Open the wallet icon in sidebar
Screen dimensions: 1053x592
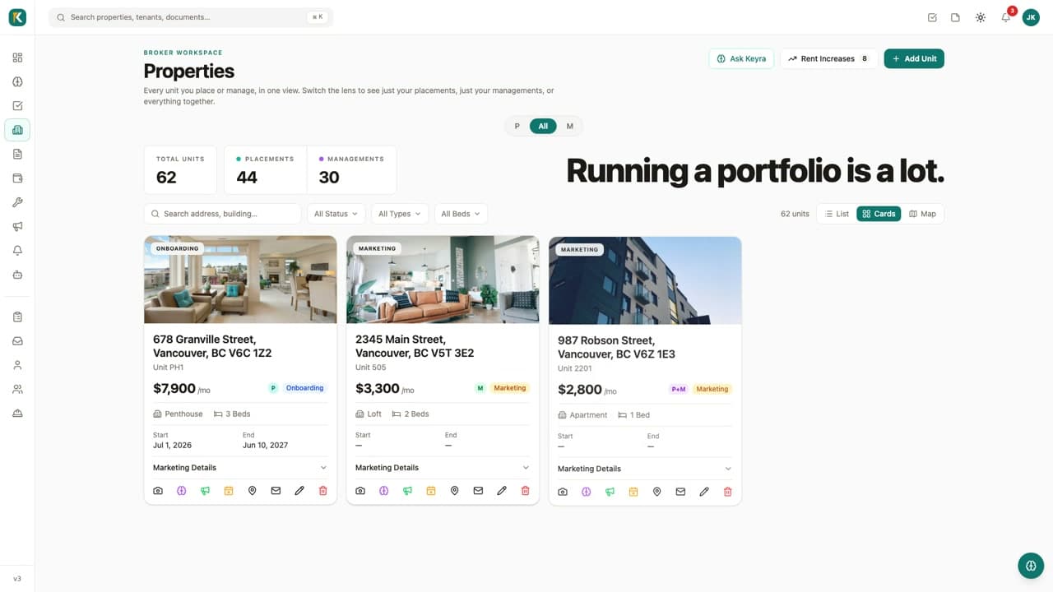pyautogui.click(x=17, y=178)
